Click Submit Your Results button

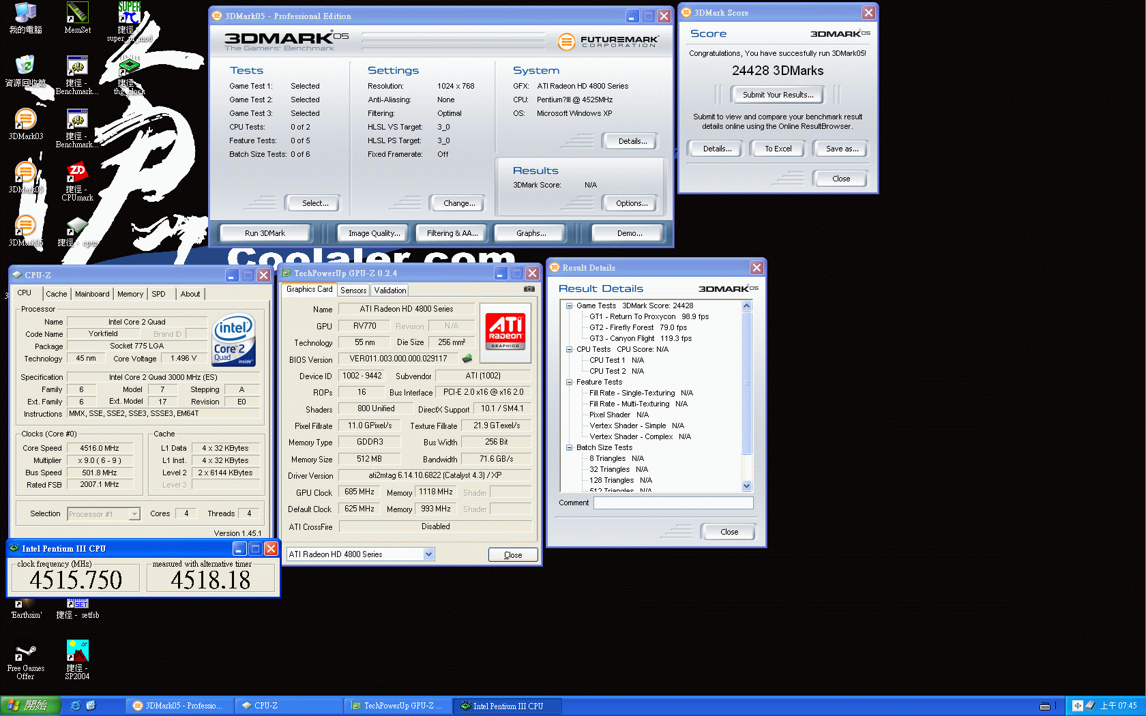(778, 95)
